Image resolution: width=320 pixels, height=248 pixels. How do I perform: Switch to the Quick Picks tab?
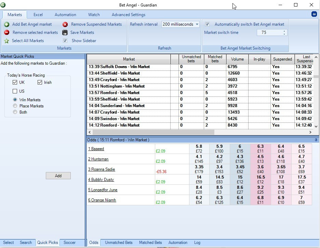click(x=48, y=243)
